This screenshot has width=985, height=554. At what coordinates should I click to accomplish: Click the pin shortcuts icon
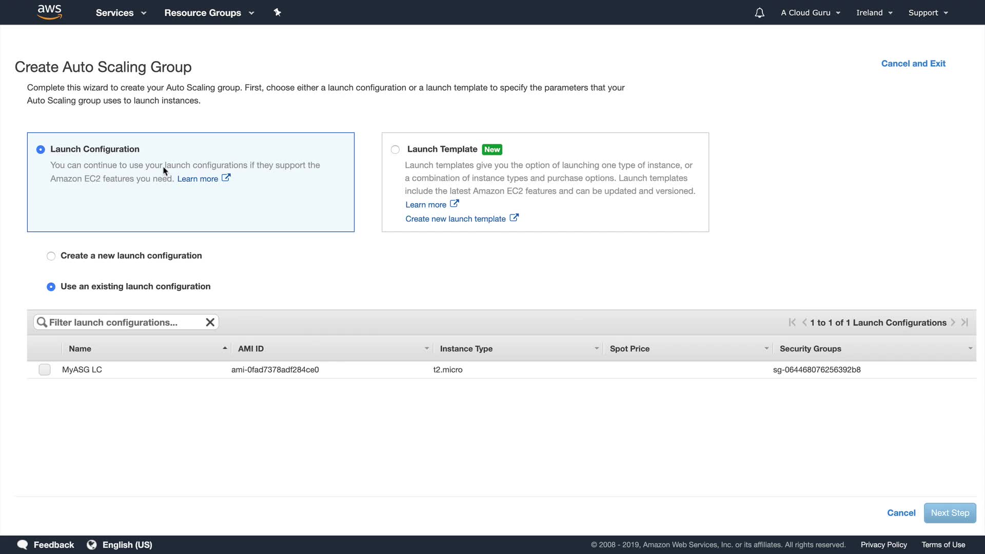[x=277, y=12]
